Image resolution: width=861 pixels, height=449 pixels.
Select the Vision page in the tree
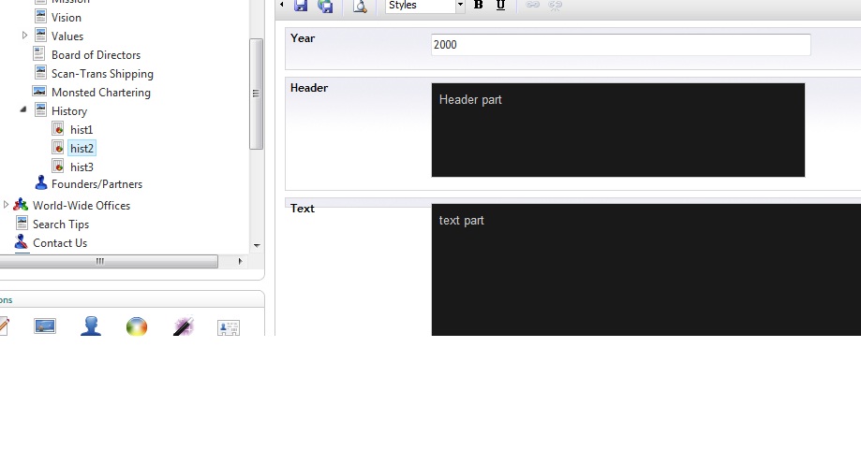pyautogui.click(x=66, y=18)
